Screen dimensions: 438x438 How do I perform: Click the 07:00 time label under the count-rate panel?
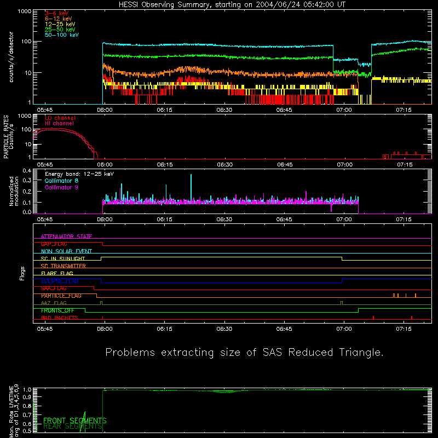(344, 110)
